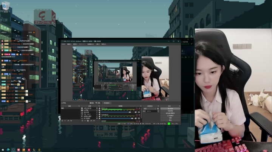
Task: Click inside the OBS preview canvas
Action: (x=121, y=73)
